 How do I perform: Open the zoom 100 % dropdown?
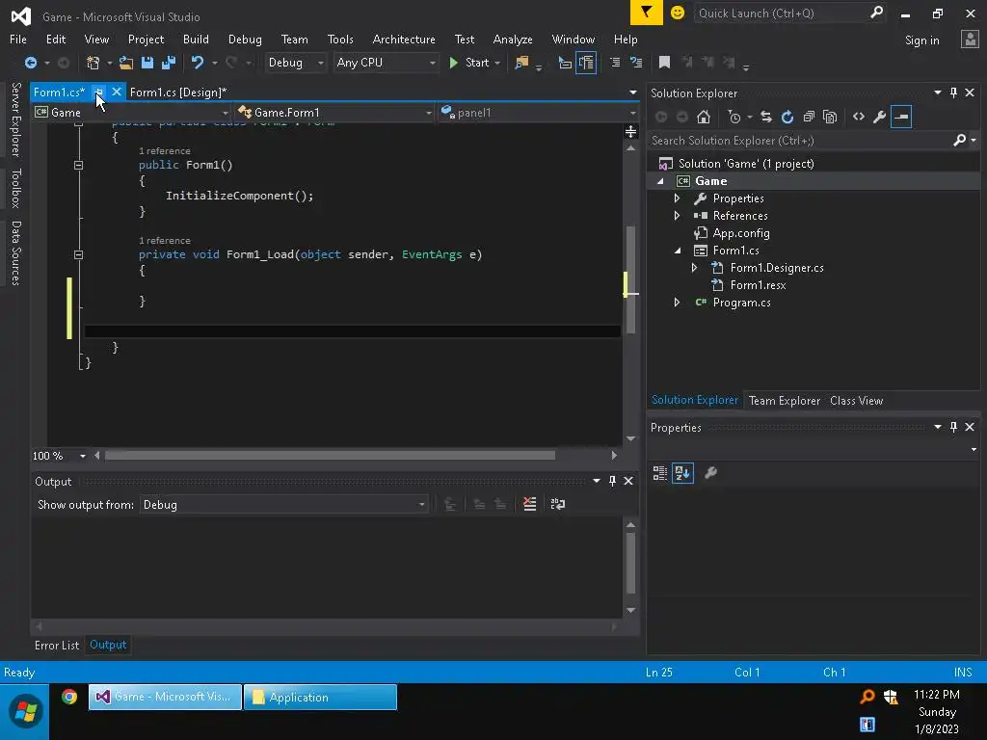click(83, 456)
